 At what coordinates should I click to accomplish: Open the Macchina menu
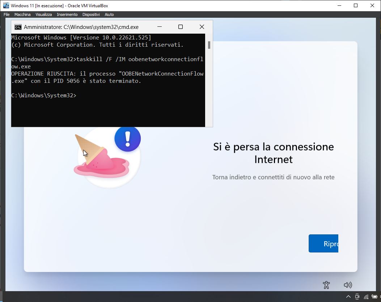(22, 14)
